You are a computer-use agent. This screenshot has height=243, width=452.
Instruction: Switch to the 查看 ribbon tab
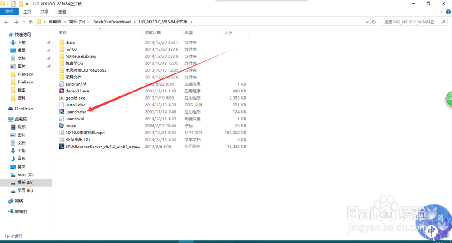(x=62, y=12)
